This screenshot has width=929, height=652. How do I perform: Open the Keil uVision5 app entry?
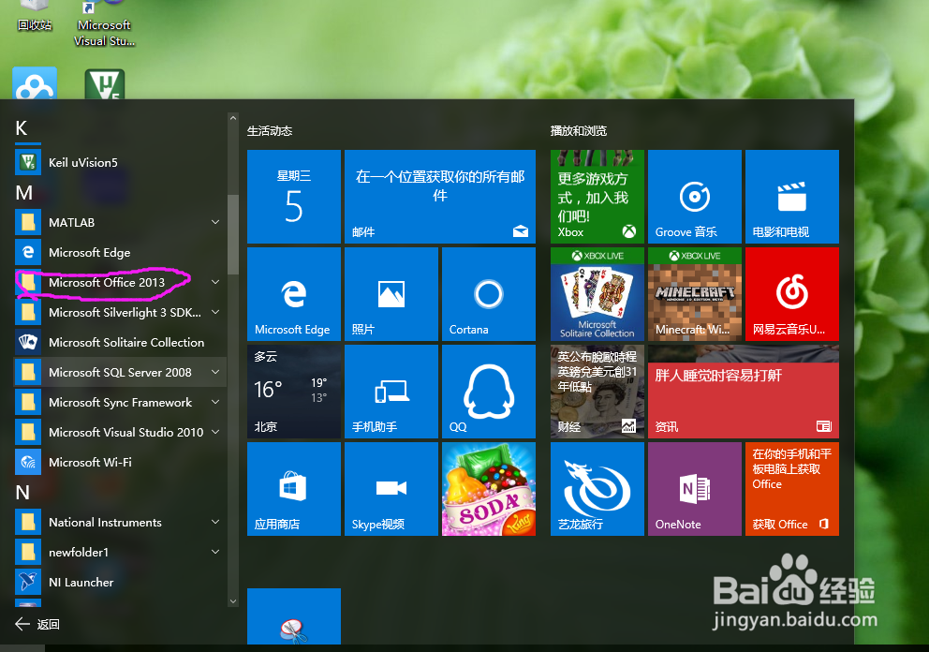[x=89, y=162]
